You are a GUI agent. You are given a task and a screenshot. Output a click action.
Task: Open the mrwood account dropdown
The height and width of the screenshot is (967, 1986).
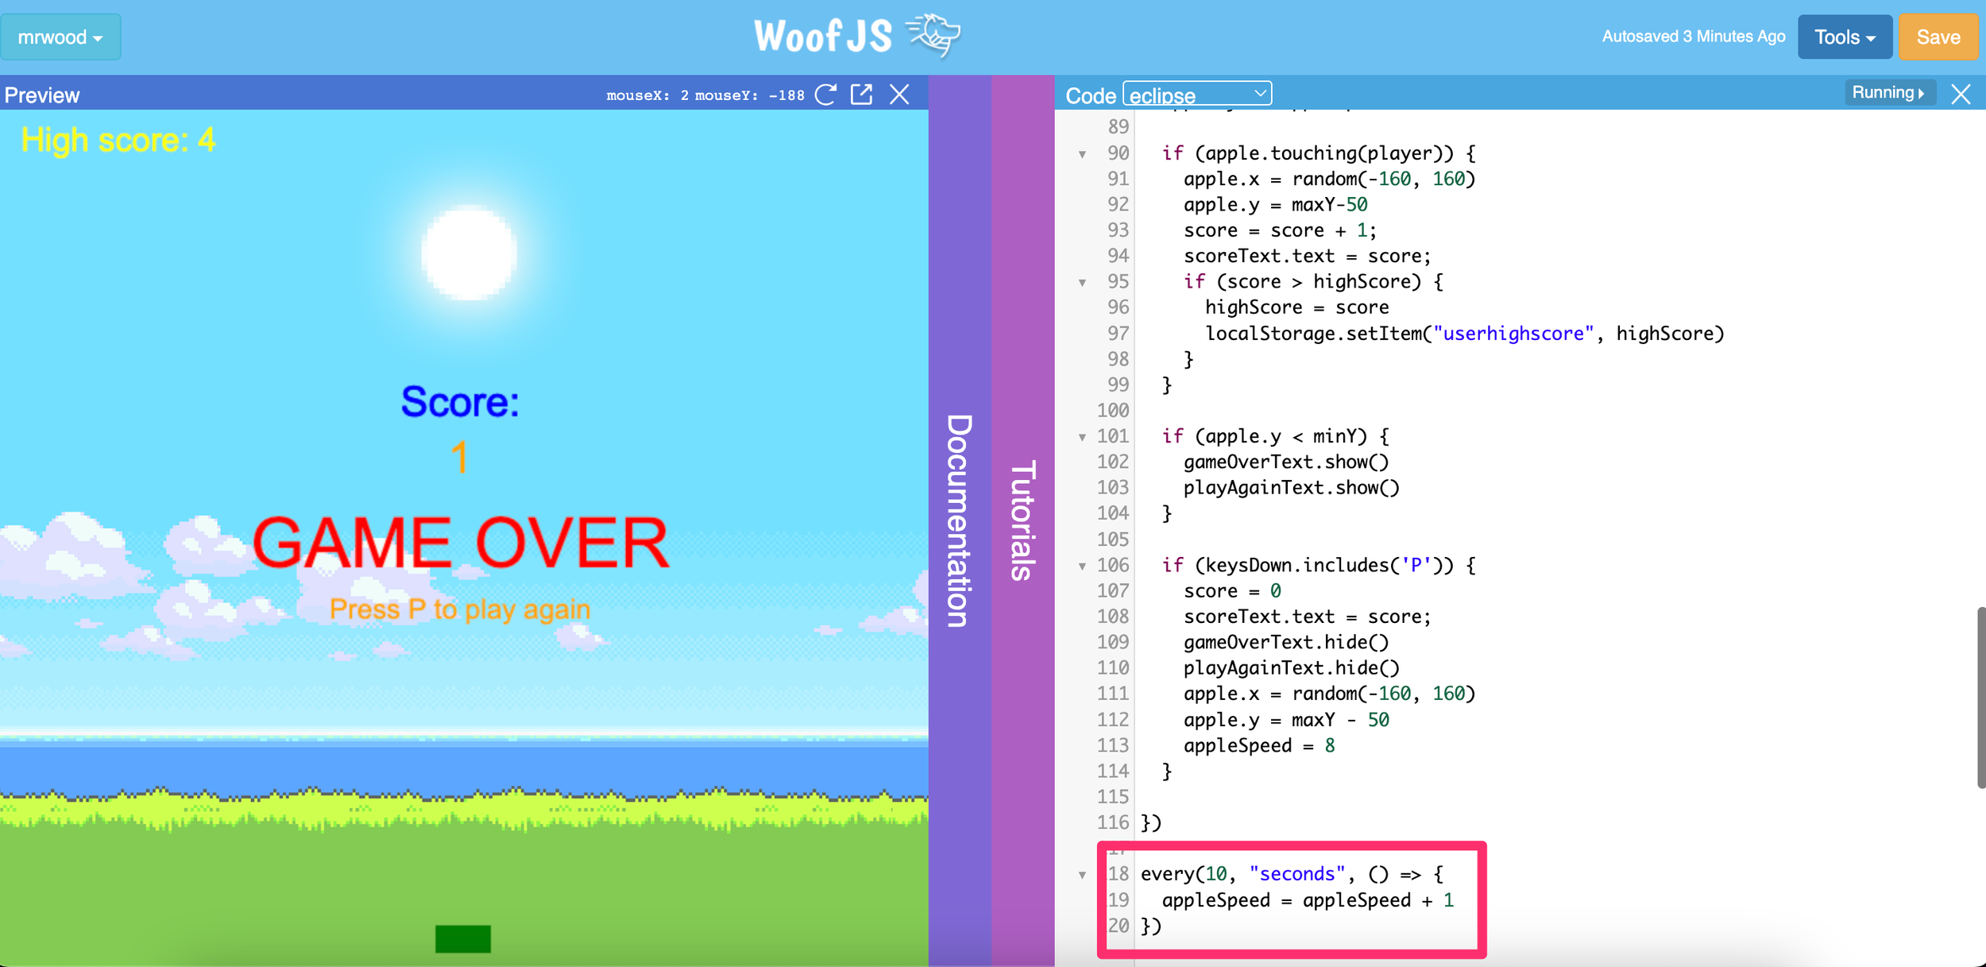tap(61, 37)
